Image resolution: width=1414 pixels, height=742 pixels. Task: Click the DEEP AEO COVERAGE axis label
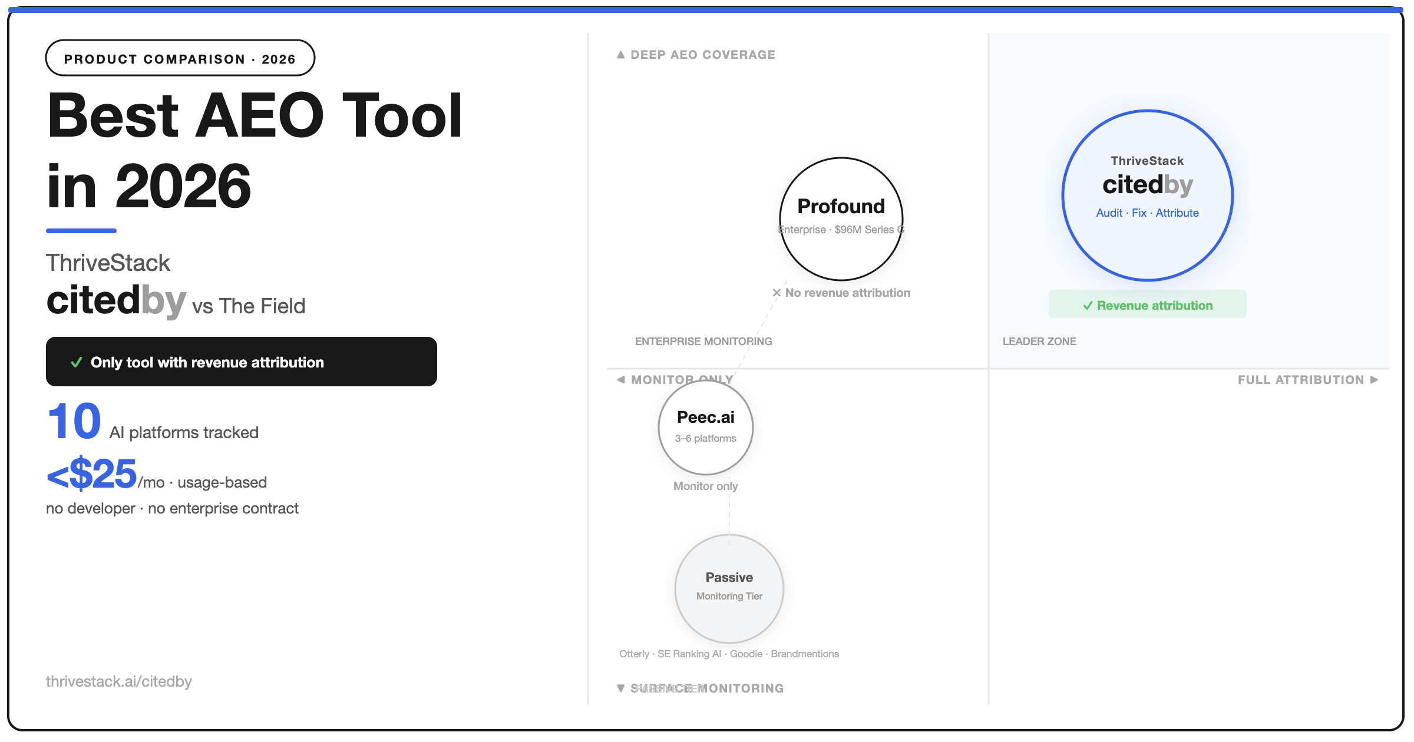click(x=703, y=55)
